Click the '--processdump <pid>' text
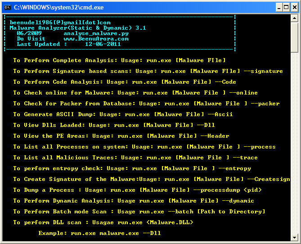This screenshot has width=301, height=244. (x=227, y=190)
